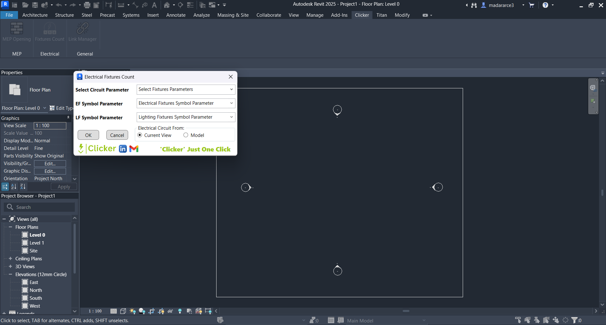The width and height of the screenshot is (606, 325).
Task: Collapse Elevations (12mm Circle) node
Action: pyautogui.click(x=10, y=274)
